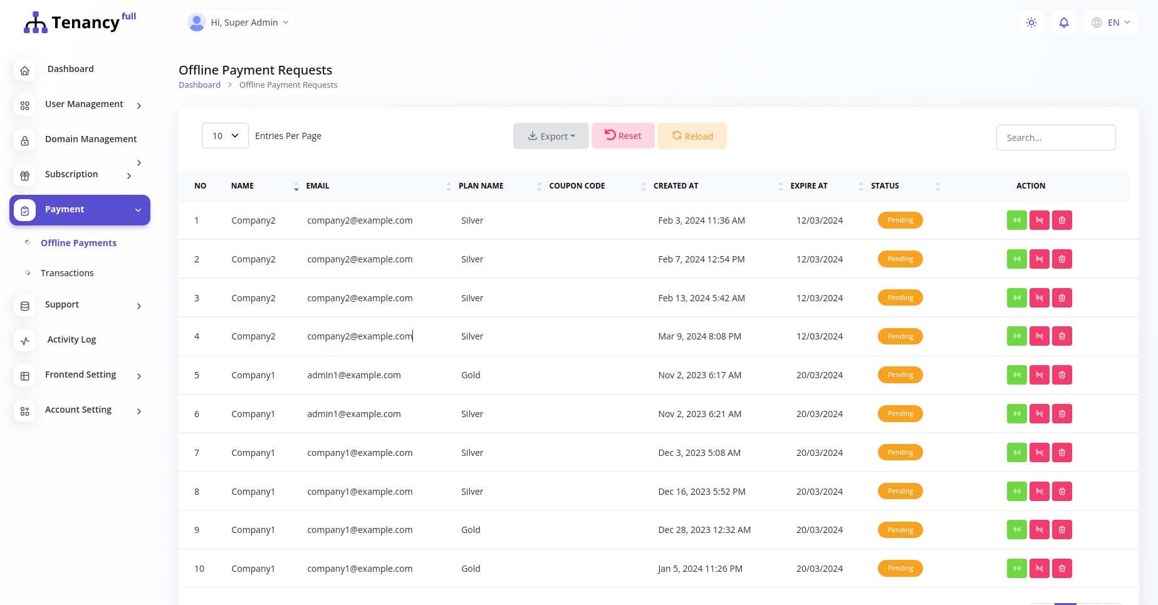The width and height of the screenshot is (1158, 605).
Task: Open the Entries Per Page dropdown
Action: [224, 135]
